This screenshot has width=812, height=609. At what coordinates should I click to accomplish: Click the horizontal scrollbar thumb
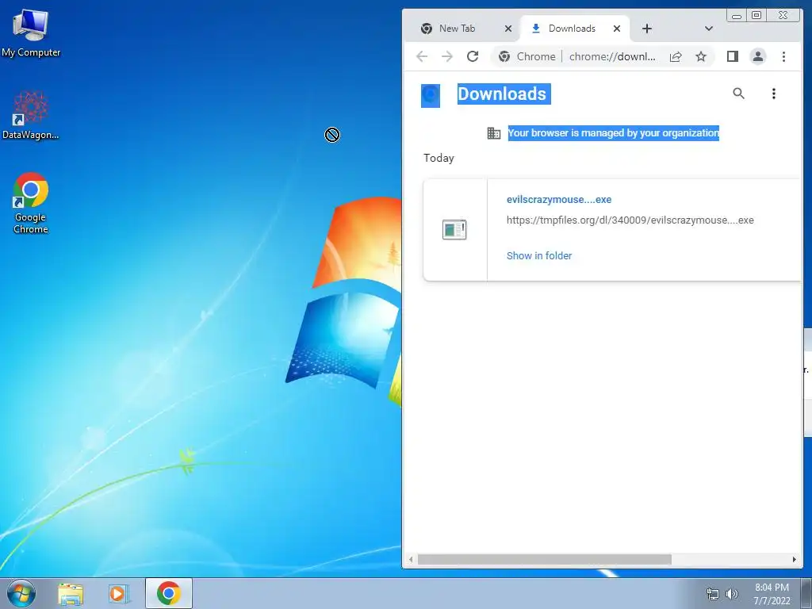coord(544,559)
